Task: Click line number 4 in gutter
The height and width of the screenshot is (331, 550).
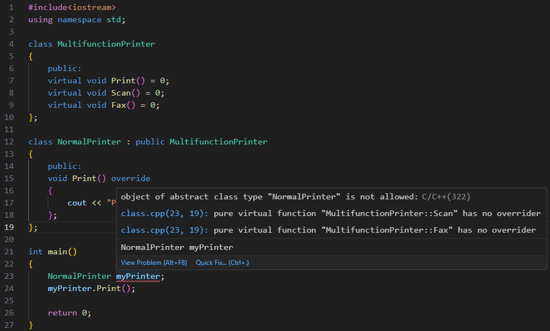Action: (x=11, y=44)
